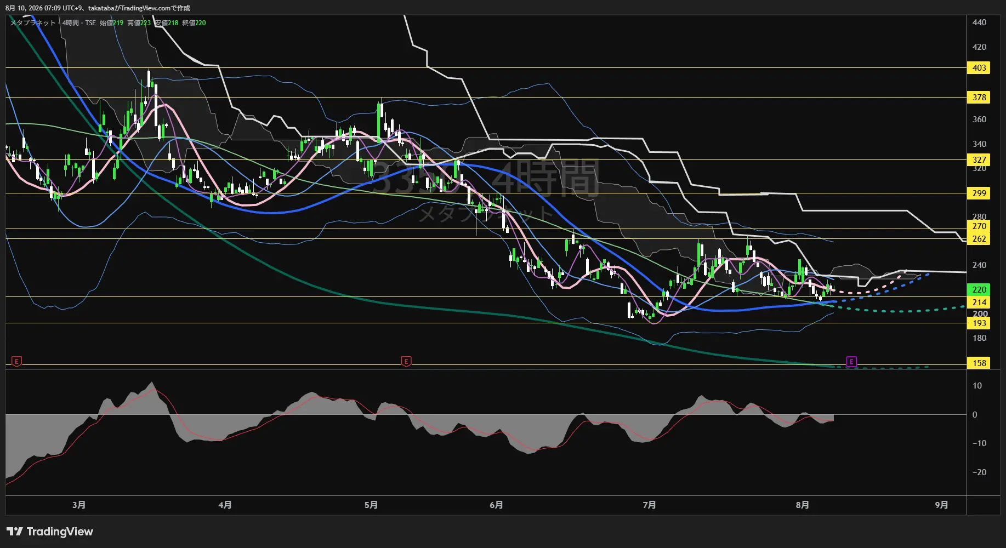Viewport: 1006px width, 548px height.
Task: Click the 5月 label on time axis
Action: [371, 505]
